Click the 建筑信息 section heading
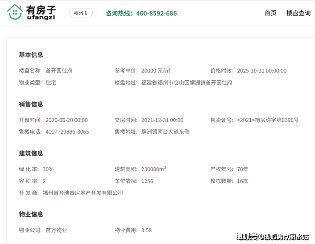This screenshot has width=315, height=244. click(31, 153)
